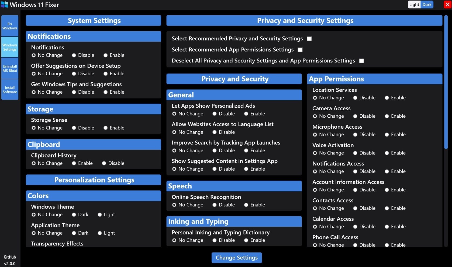Select No Change for Phone Call Access

pyautogui.click(x=315, y=245)
